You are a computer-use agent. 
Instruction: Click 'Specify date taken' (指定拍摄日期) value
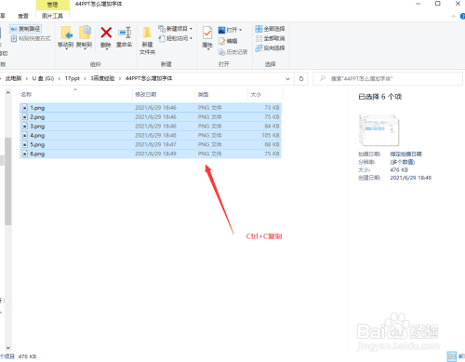405,154
